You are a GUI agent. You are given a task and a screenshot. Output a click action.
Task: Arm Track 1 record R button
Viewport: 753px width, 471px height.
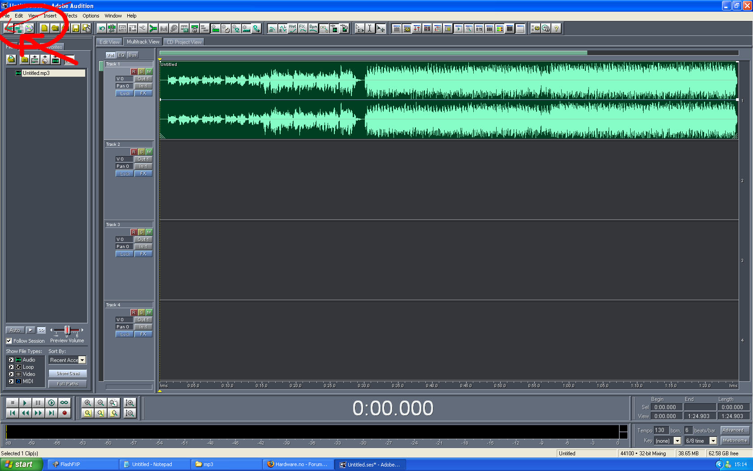point(134,72)
